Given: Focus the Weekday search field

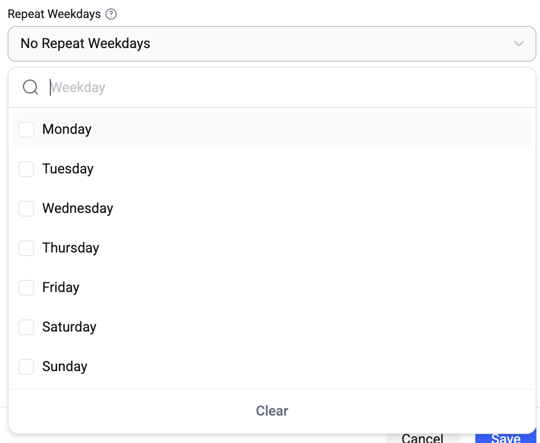Looking at the screenshot, I should click(288, 87).
